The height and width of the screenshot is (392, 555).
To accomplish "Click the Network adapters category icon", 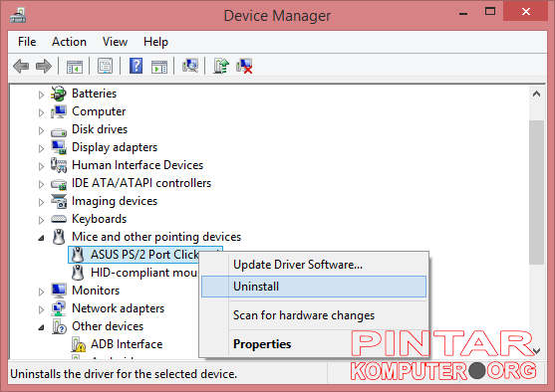I will 59,308.
